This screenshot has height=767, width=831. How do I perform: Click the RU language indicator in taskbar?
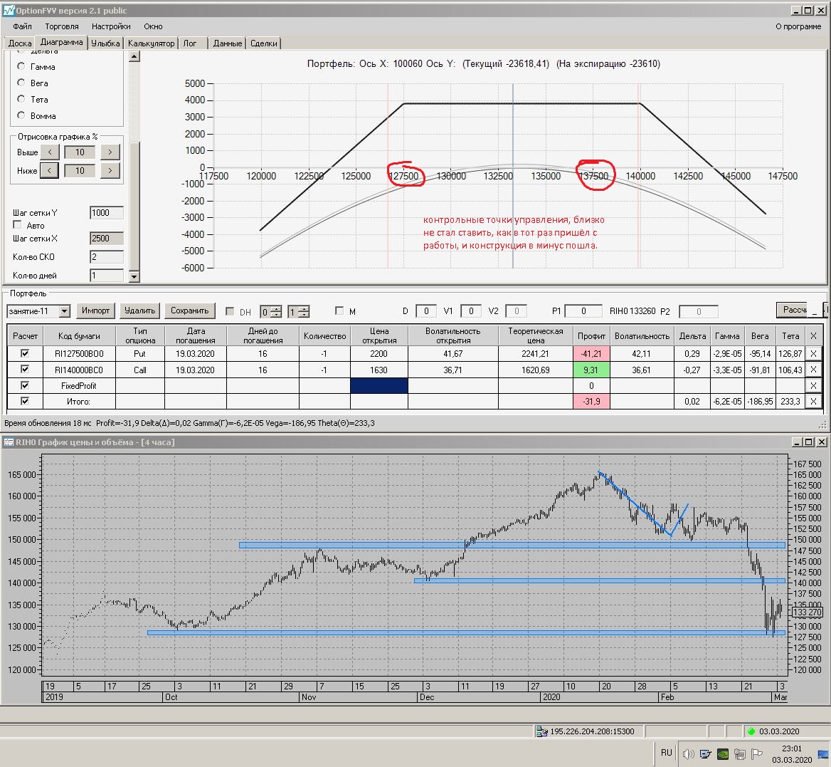coord(666,753)
